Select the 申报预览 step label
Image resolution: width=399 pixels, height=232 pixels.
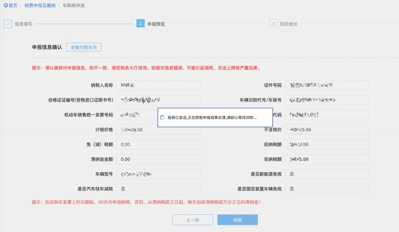156,24
